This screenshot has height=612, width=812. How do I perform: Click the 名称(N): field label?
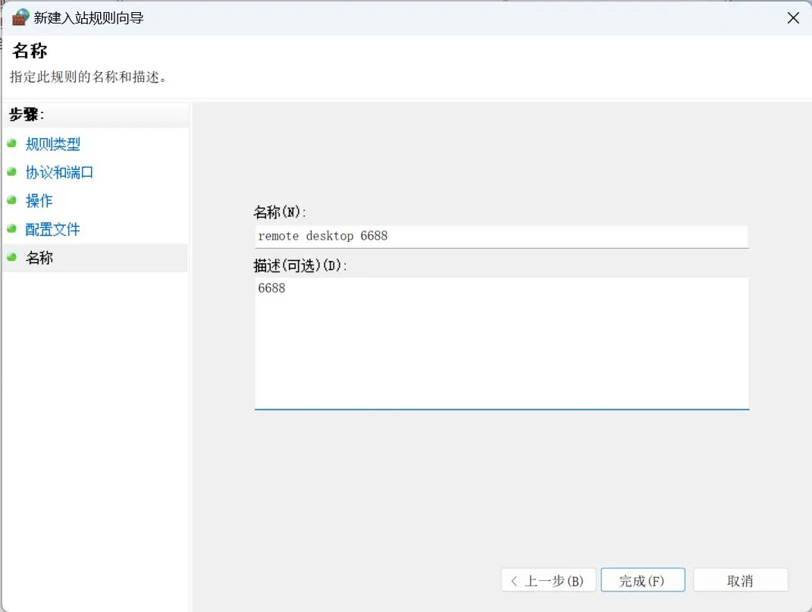[x=280, y=212]
